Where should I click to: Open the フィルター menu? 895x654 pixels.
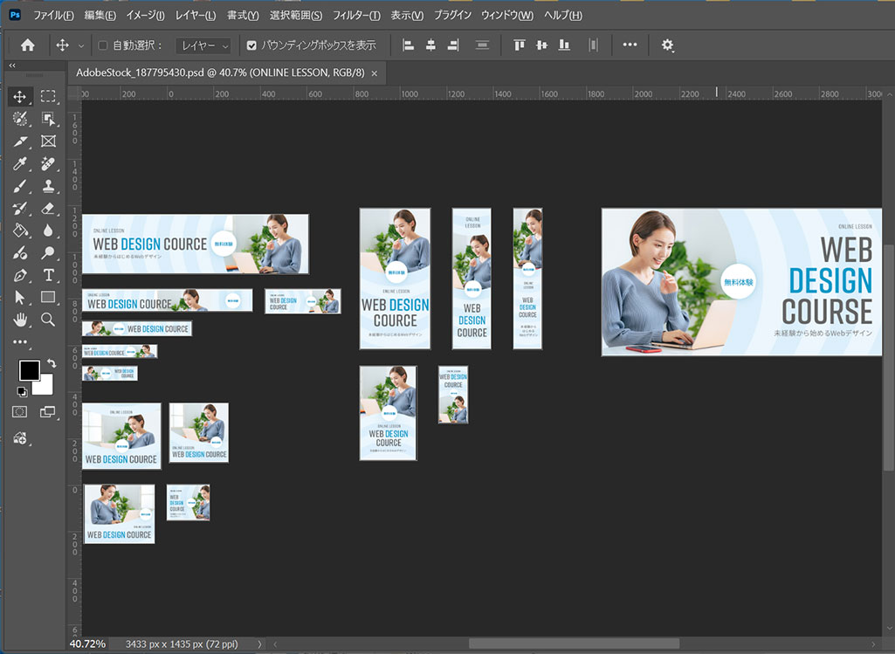(x=356, y=16)
